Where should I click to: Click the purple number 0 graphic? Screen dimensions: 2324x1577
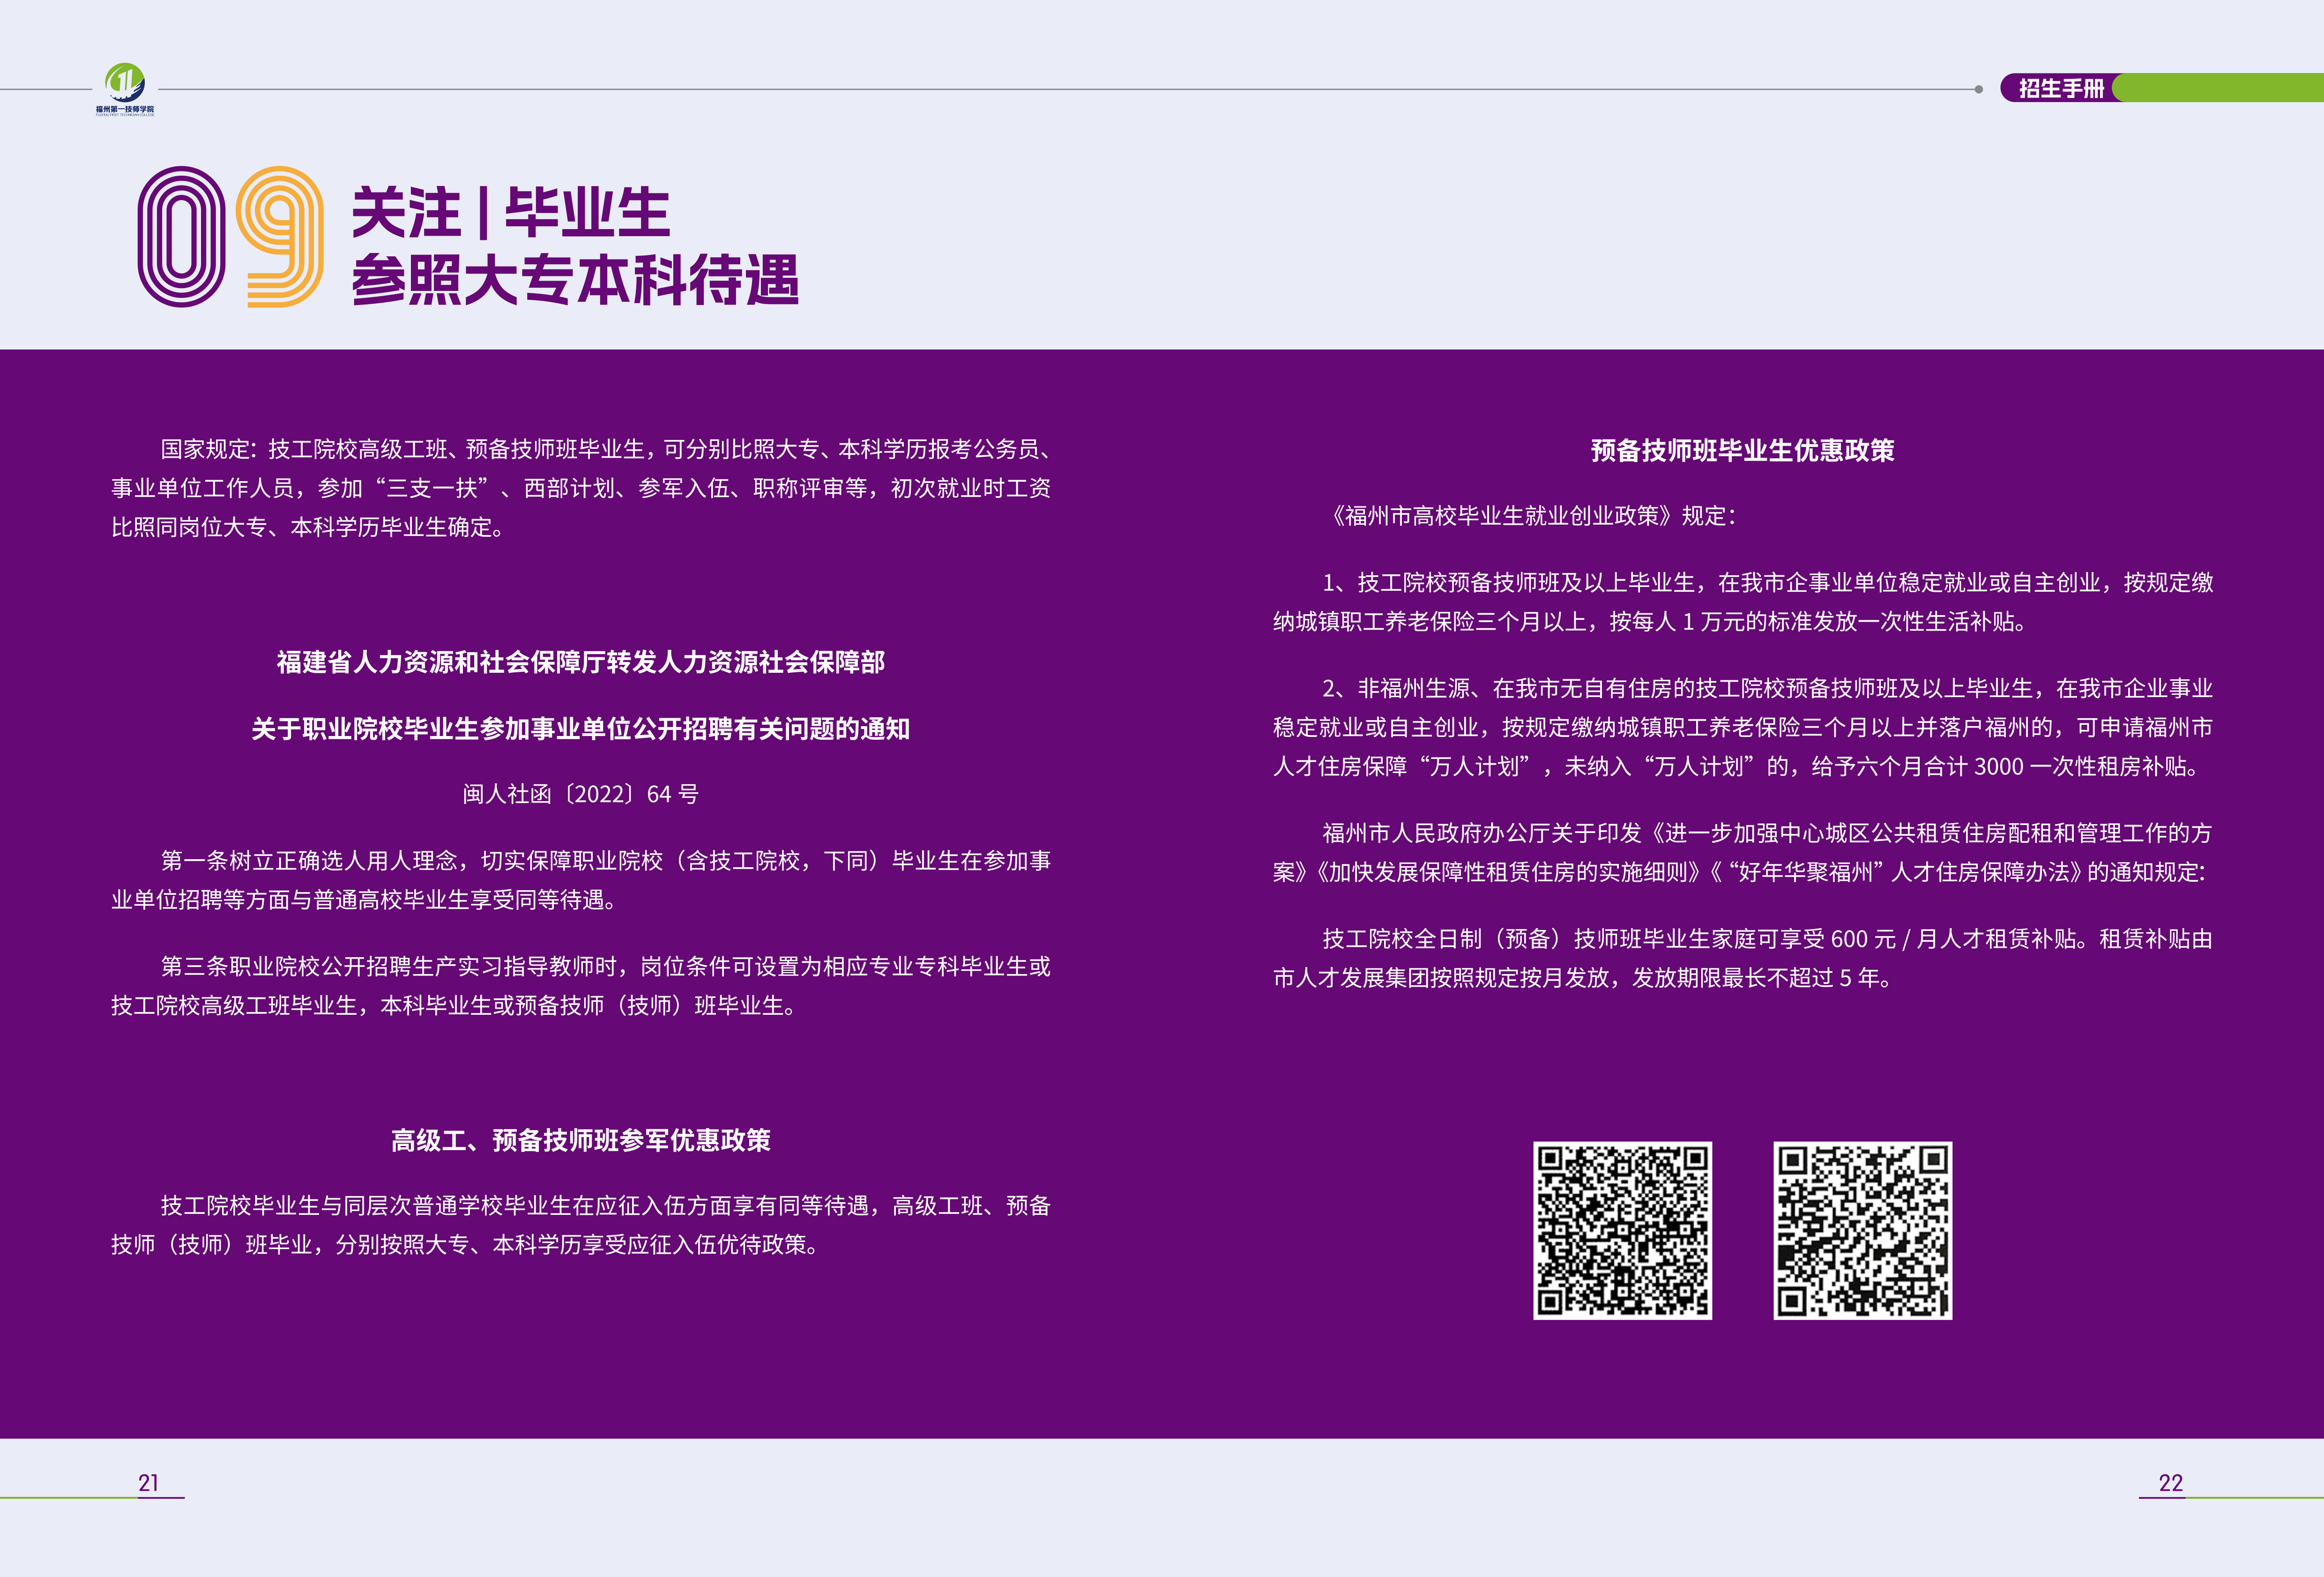(x=182, y=237)
